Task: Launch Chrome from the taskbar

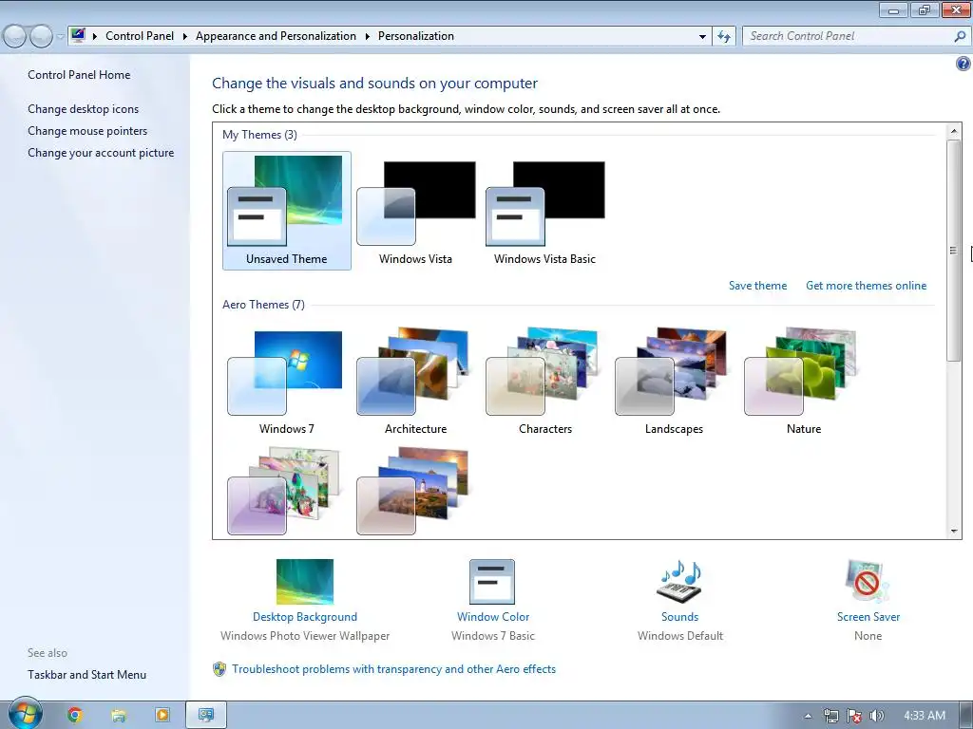Action: [x=74, y=715]
